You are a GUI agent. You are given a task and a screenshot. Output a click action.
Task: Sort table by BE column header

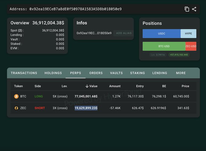coord(164,86)
